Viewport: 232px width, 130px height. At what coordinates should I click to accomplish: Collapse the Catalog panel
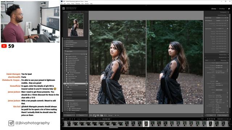[x=64, y=39]
